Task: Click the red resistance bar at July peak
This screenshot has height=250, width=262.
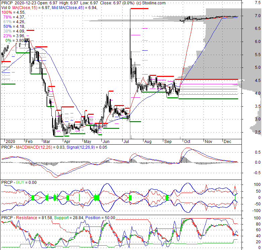Action: click(139, 8)
